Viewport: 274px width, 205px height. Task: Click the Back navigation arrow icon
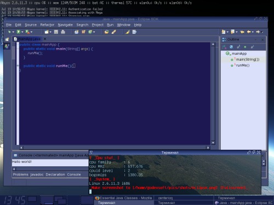(x=249, y=32)
